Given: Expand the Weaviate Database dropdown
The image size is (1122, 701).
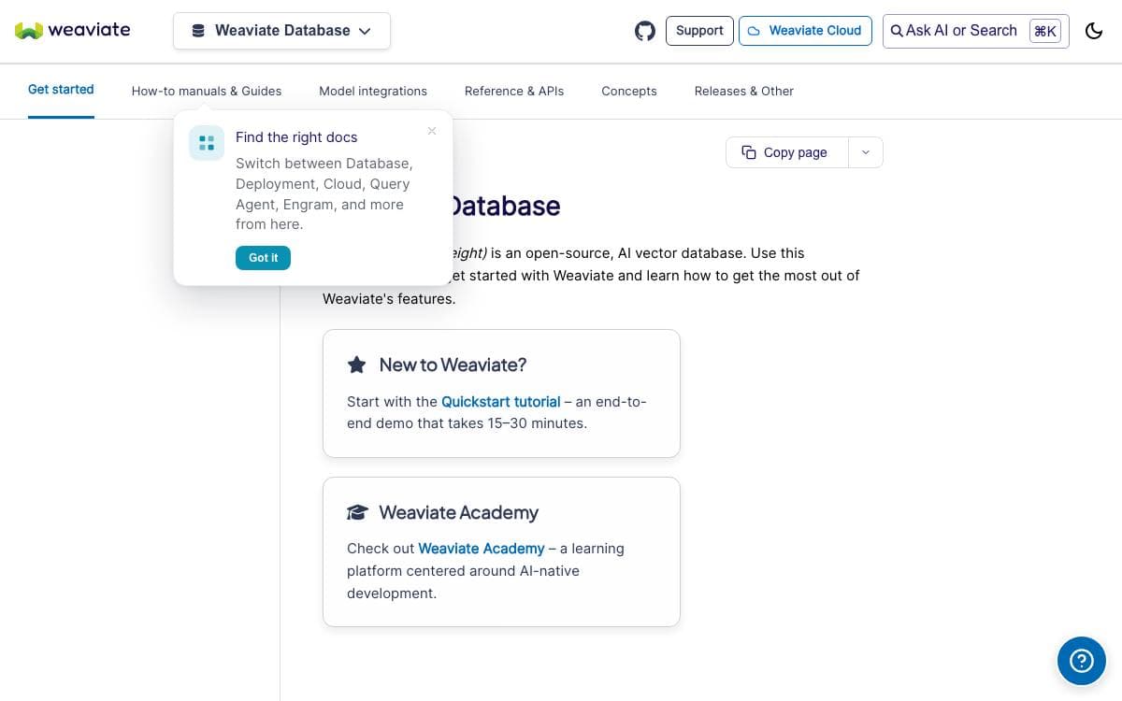Looking at the screenshot, I should (x=281, y=31).
